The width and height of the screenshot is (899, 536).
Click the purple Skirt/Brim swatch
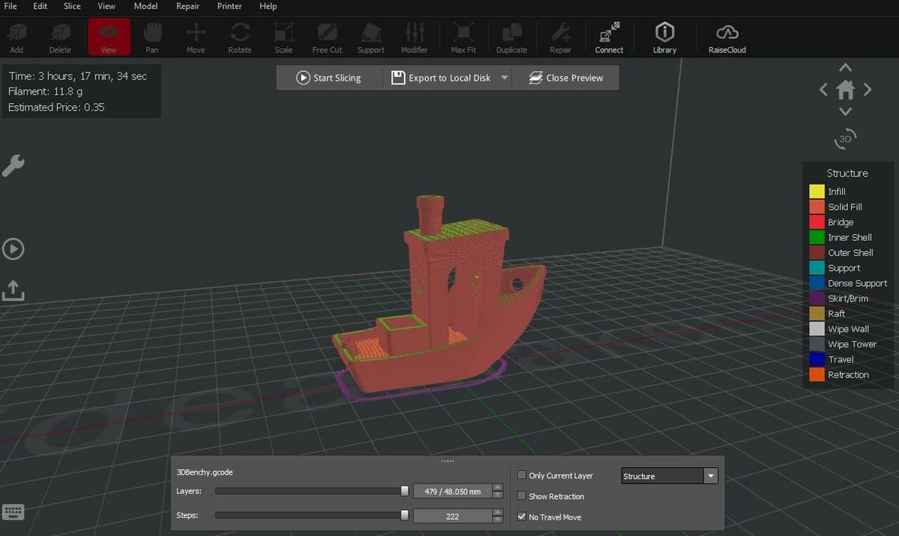pos(817,298)
